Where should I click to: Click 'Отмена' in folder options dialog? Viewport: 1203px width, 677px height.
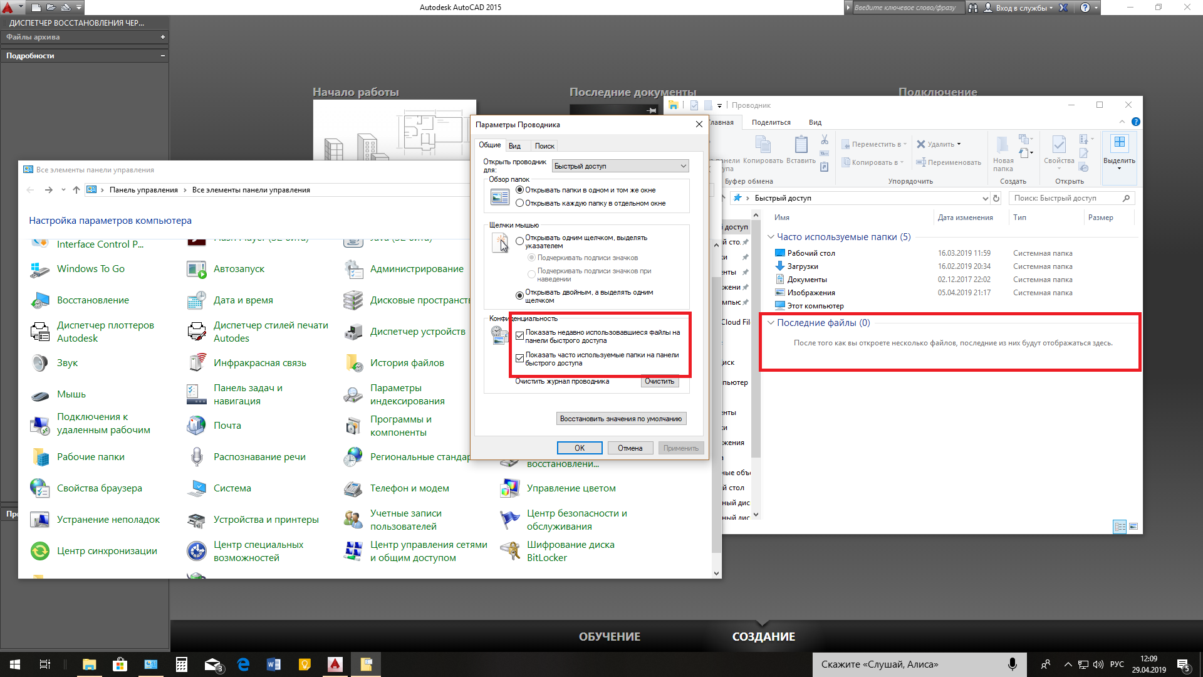[630, 448]
